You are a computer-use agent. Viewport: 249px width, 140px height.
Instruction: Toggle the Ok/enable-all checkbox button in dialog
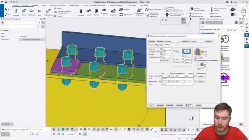coord(189,105)
